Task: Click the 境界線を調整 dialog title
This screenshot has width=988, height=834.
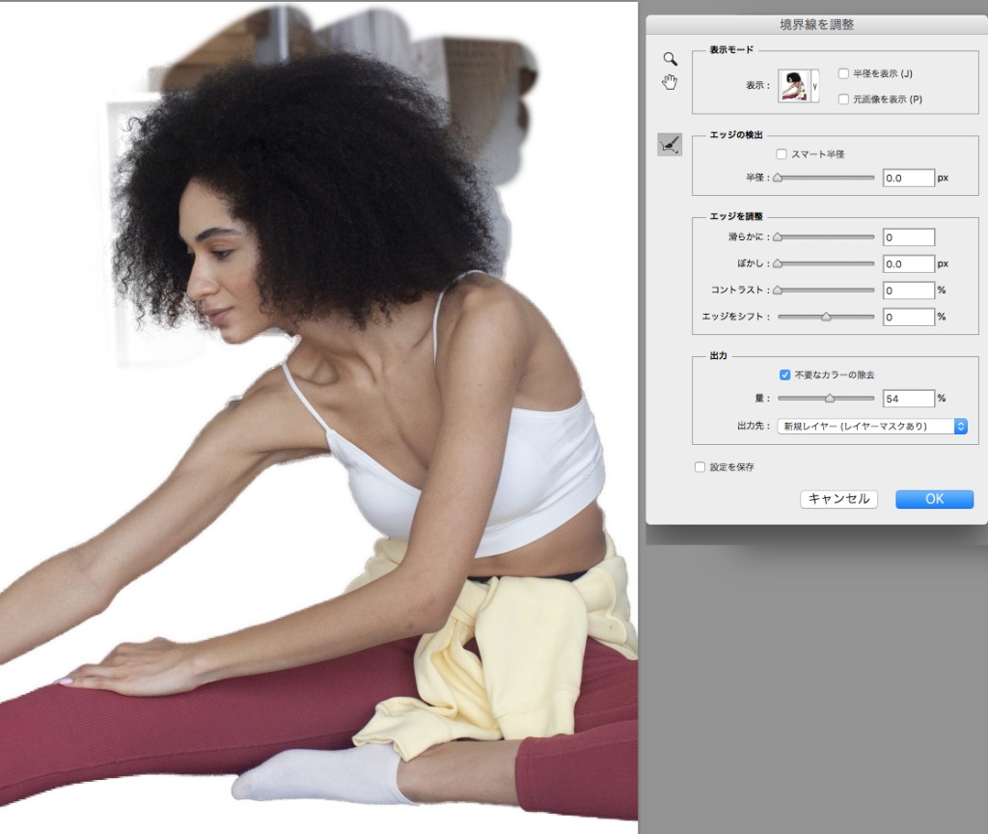Action: (x=816, y=24)
